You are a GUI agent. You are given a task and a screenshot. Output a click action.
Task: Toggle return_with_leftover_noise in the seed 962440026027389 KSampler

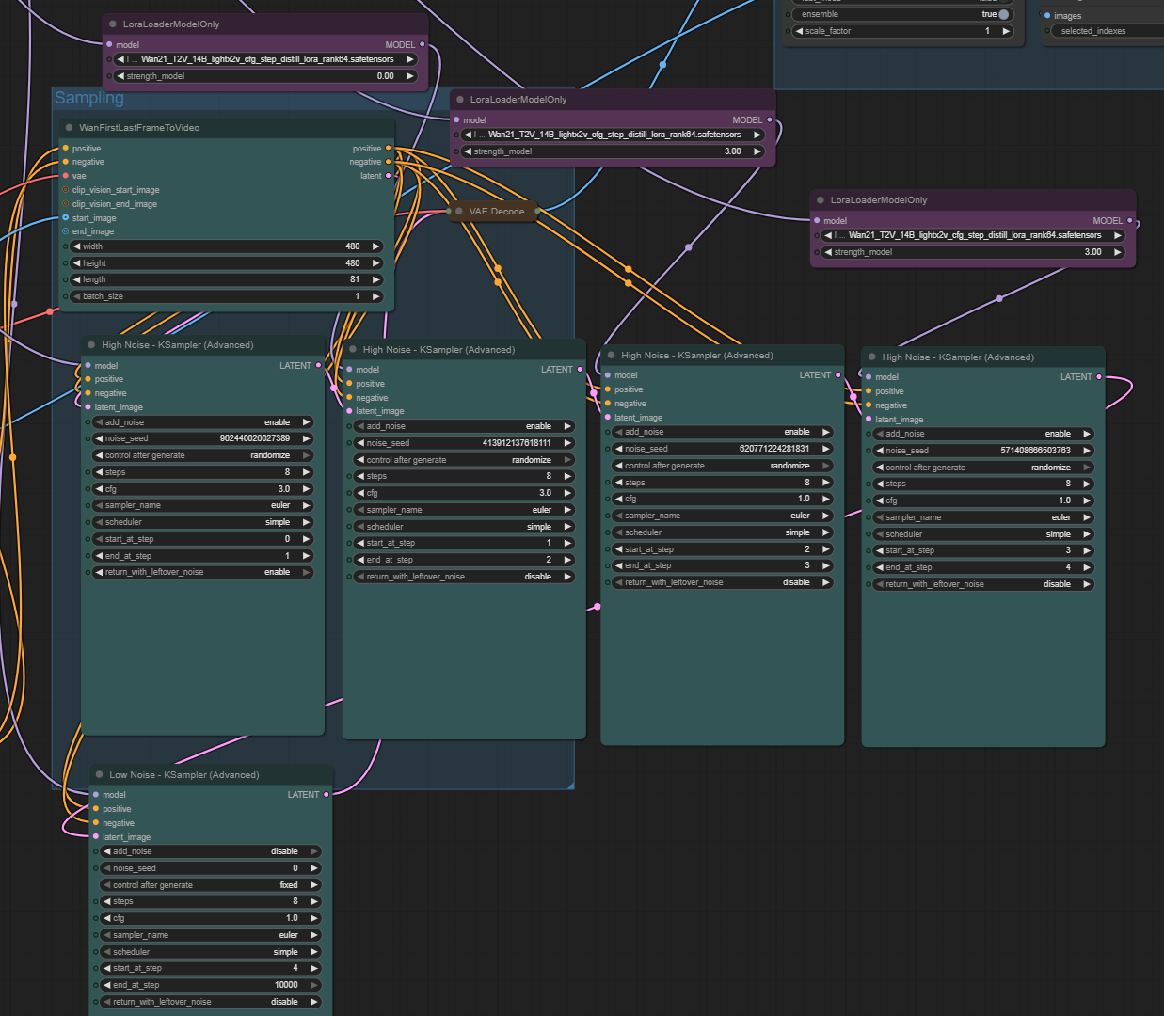(202, 572)
